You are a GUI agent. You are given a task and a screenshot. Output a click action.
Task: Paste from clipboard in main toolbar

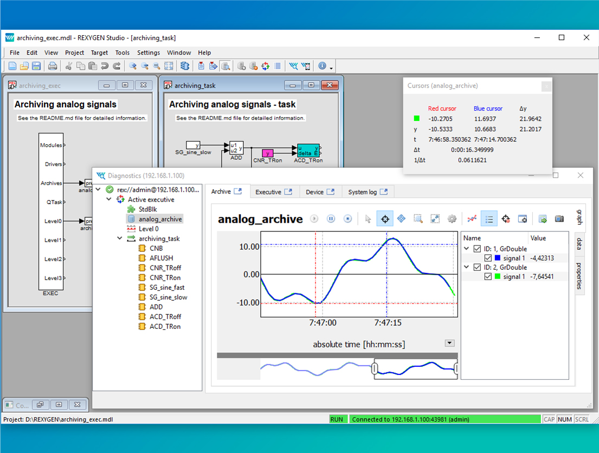(x=93, y=66)
